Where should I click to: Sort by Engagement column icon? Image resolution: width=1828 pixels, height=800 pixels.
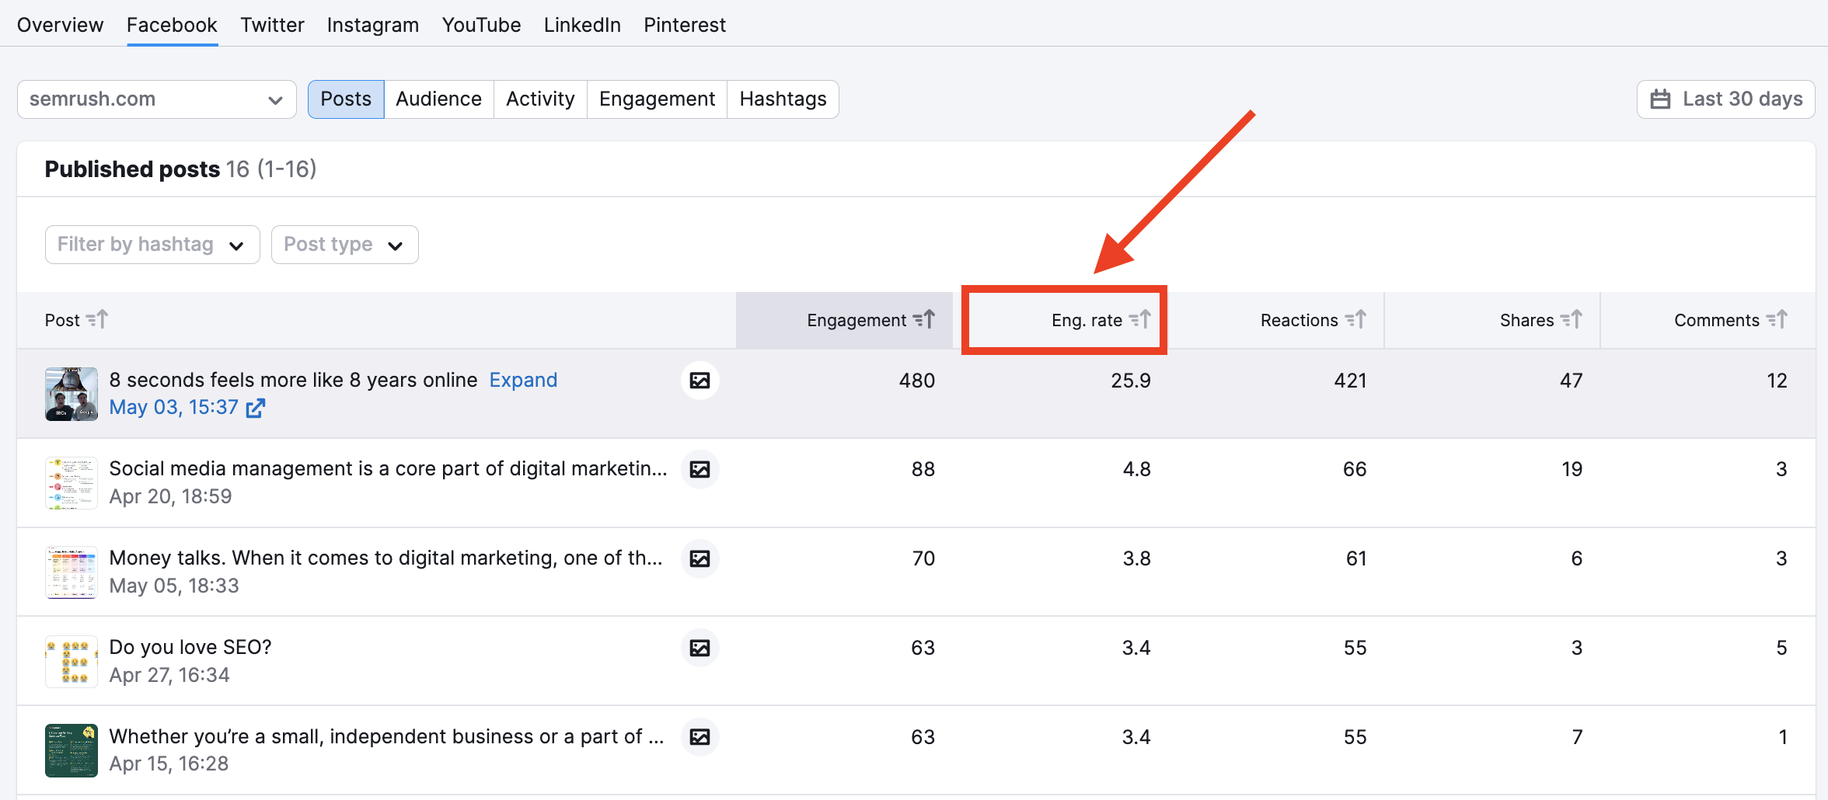pyautogui.click(x=924, y=319)
